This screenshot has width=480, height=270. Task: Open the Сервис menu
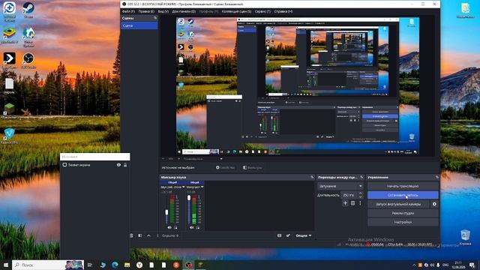tap(262, 11)
